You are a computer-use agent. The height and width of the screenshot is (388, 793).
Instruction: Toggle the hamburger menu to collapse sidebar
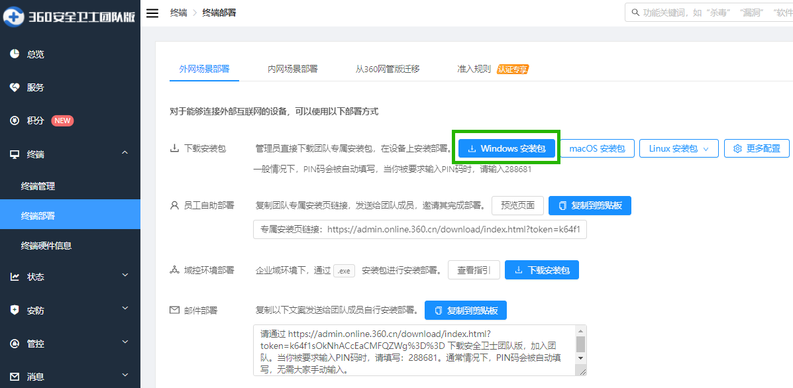click(152, 13)
